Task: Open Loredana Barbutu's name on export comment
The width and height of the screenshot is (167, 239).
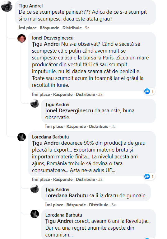Action: click(x=50, y=137)
